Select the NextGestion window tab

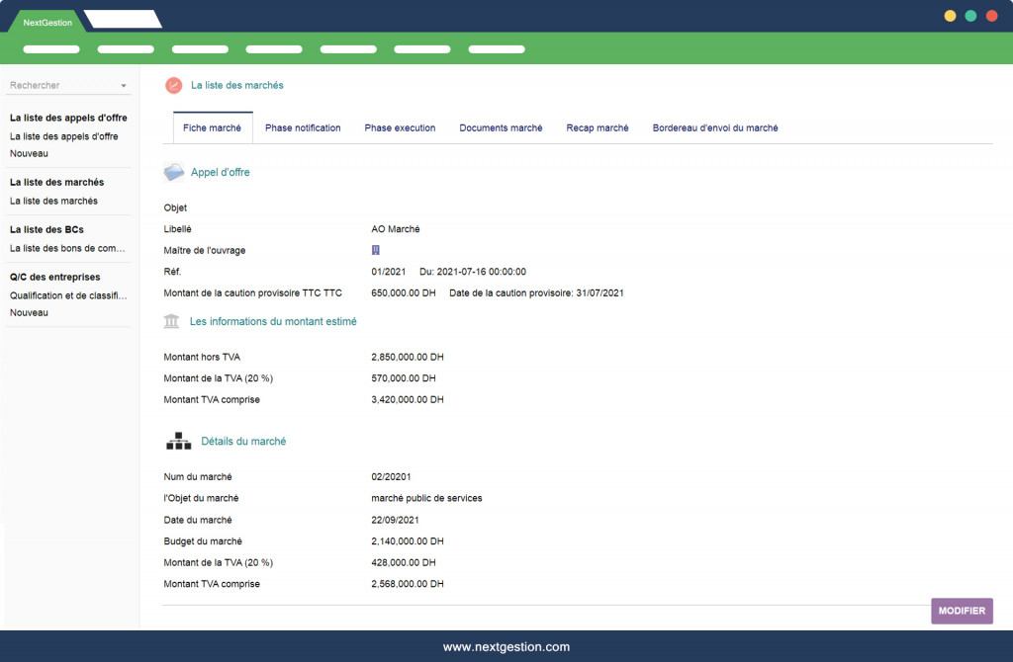coord(46,22)
